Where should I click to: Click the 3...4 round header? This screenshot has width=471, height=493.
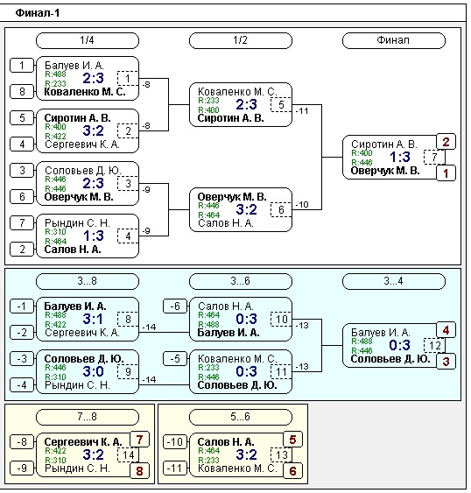point(394,281)
